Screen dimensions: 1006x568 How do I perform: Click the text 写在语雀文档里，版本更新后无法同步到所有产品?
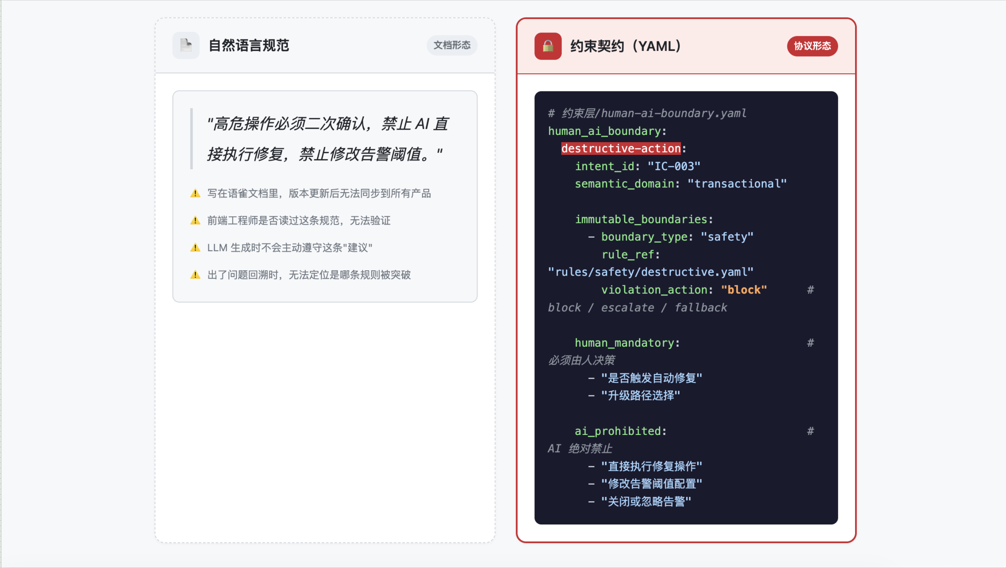pos(319,193)
